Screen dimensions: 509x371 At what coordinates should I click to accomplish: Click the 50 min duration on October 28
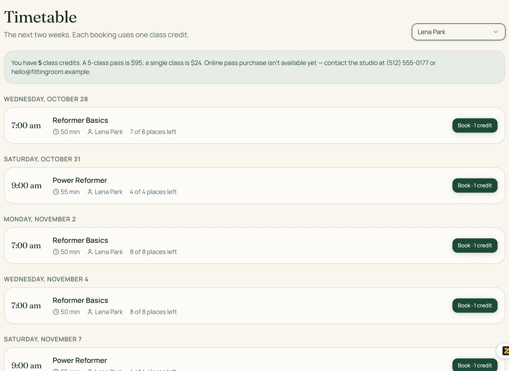pos(70,132)
